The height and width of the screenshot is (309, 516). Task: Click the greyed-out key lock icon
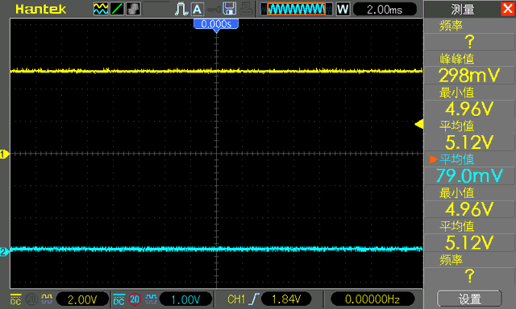(x=213, y=10)
